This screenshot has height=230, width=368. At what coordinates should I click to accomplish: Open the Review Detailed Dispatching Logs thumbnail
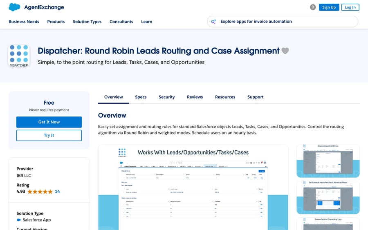point(328,224)
